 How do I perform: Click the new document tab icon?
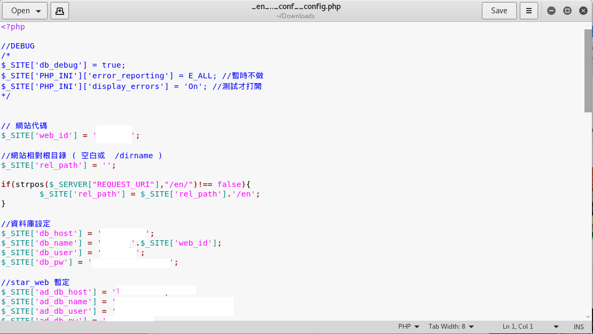click(59, 11)
